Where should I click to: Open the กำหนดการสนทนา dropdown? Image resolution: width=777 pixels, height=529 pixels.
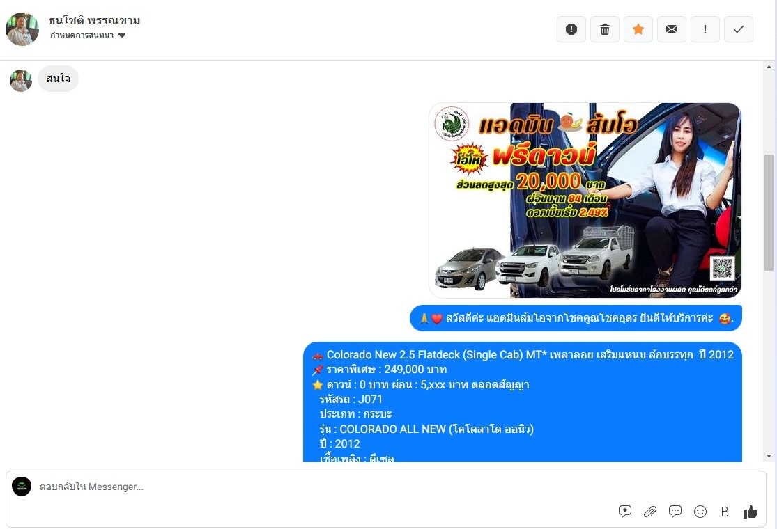pos(89,35)
